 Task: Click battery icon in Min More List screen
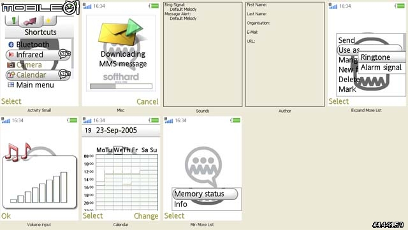click(x=235, y=120)
